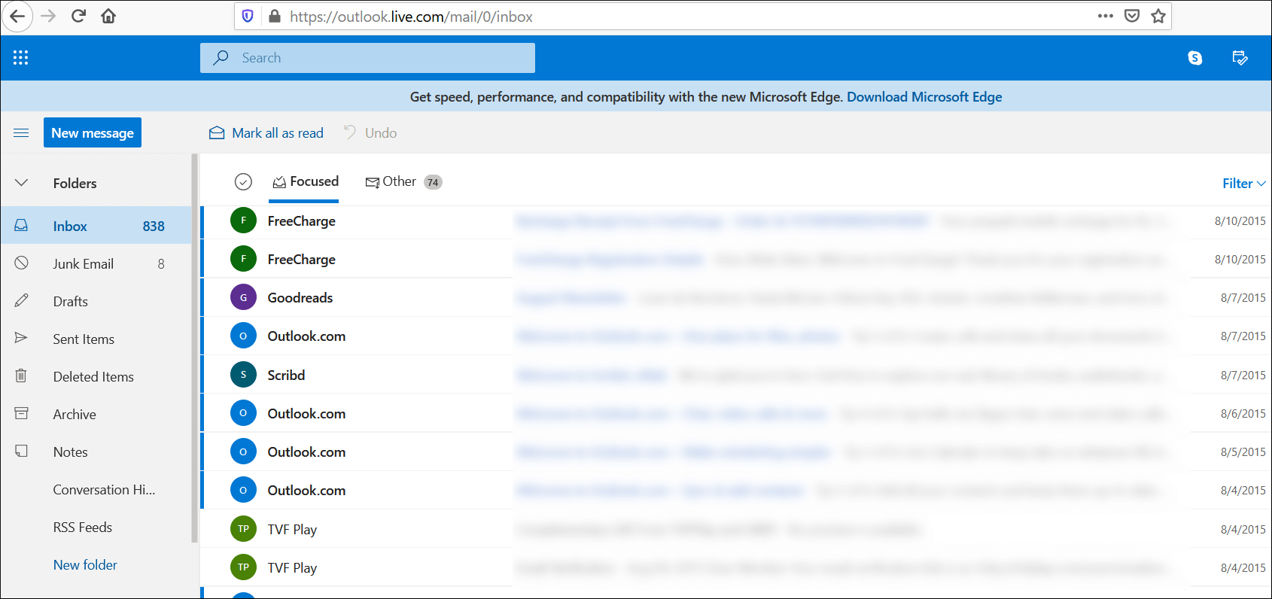
Task: Open the app launcher grid icon
Action: 20,58
